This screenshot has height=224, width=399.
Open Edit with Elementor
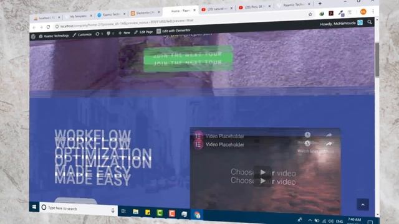(x=173, y=30)
